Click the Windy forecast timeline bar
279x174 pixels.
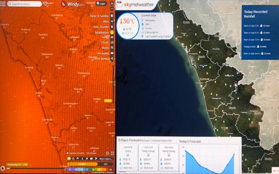coord(36,168)
